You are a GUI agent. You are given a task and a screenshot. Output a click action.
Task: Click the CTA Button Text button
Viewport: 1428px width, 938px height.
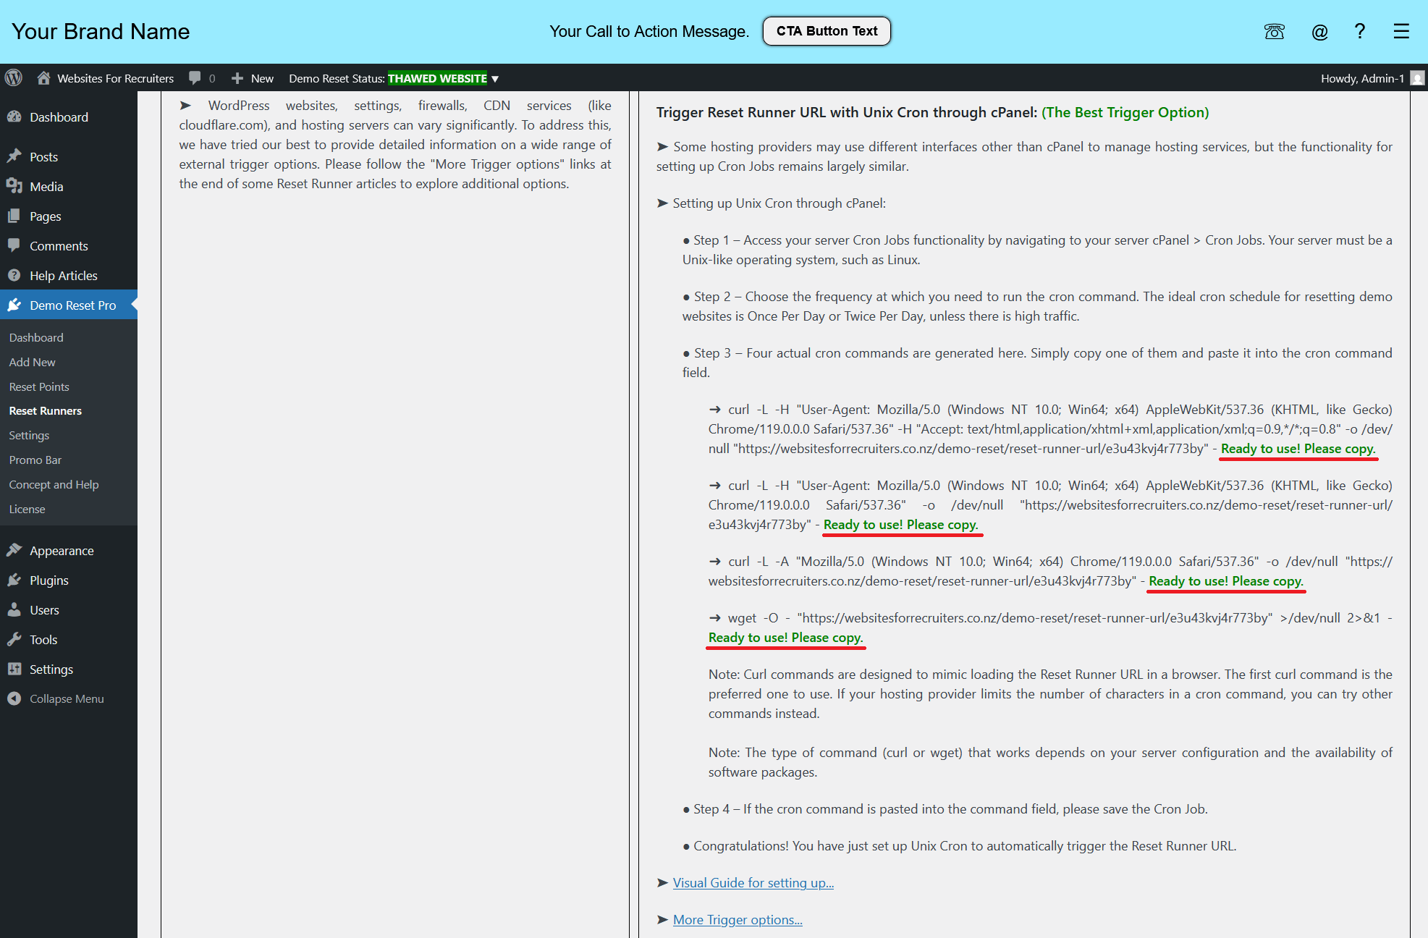(x=827, y=31)
